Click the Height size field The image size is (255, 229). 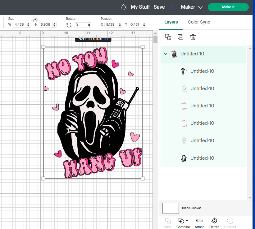click(x=46, y=25)
